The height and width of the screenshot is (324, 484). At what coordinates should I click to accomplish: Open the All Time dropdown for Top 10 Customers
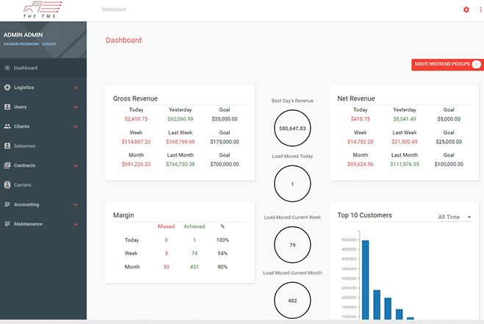(455, 217)
